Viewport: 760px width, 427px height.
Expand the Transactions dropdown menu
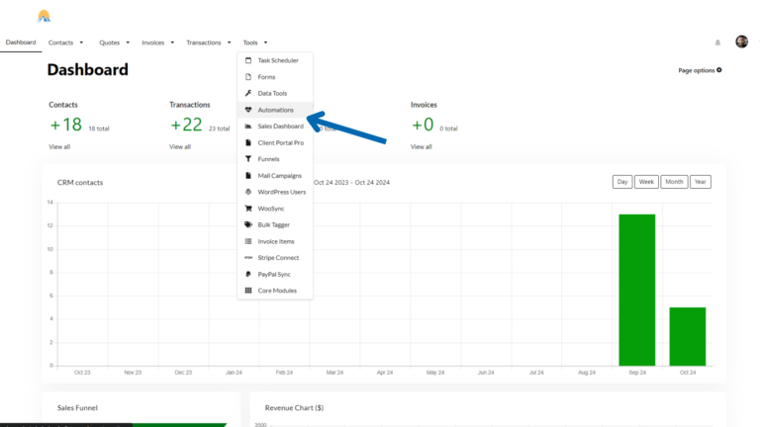[x=208, y=43]
